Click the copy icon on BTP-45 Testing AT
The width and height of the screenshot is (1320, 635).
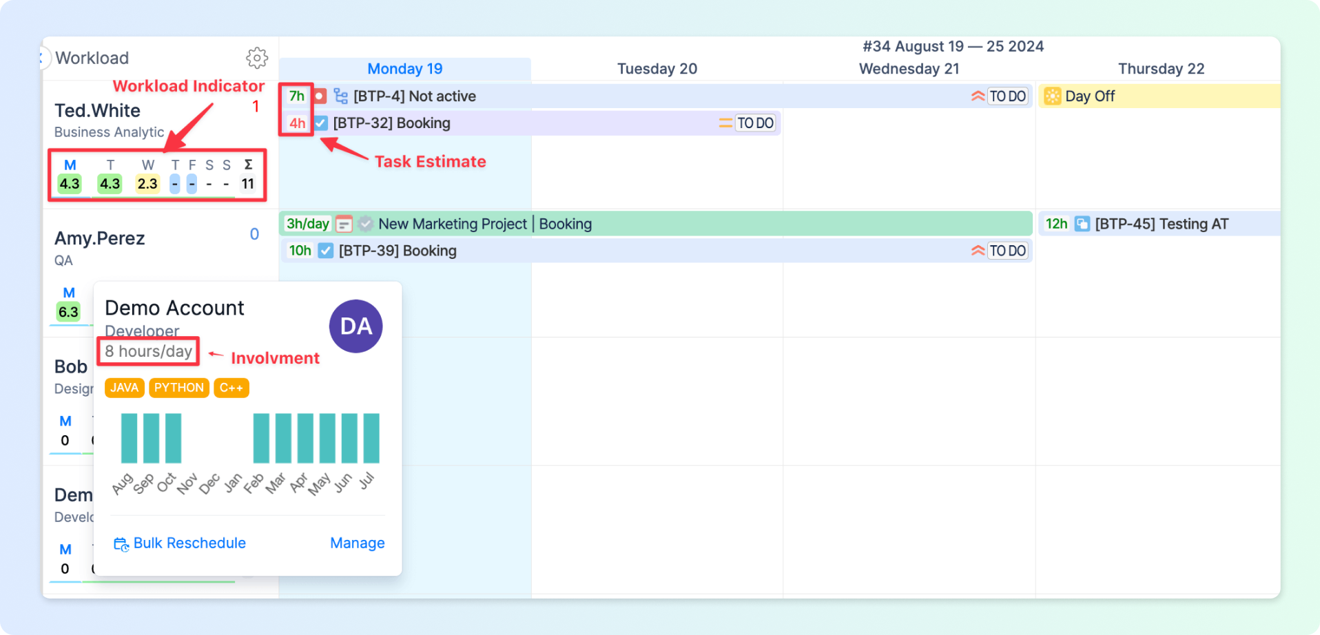click(x=1082, y=224)
